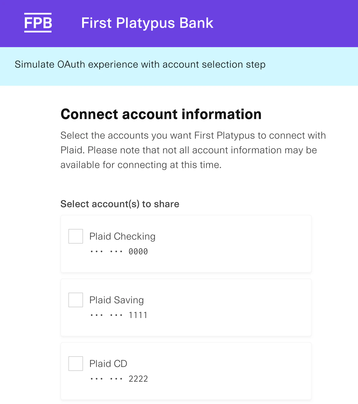Click the FPB logo
Screen dimensions: 358x404
pos(38,23)
